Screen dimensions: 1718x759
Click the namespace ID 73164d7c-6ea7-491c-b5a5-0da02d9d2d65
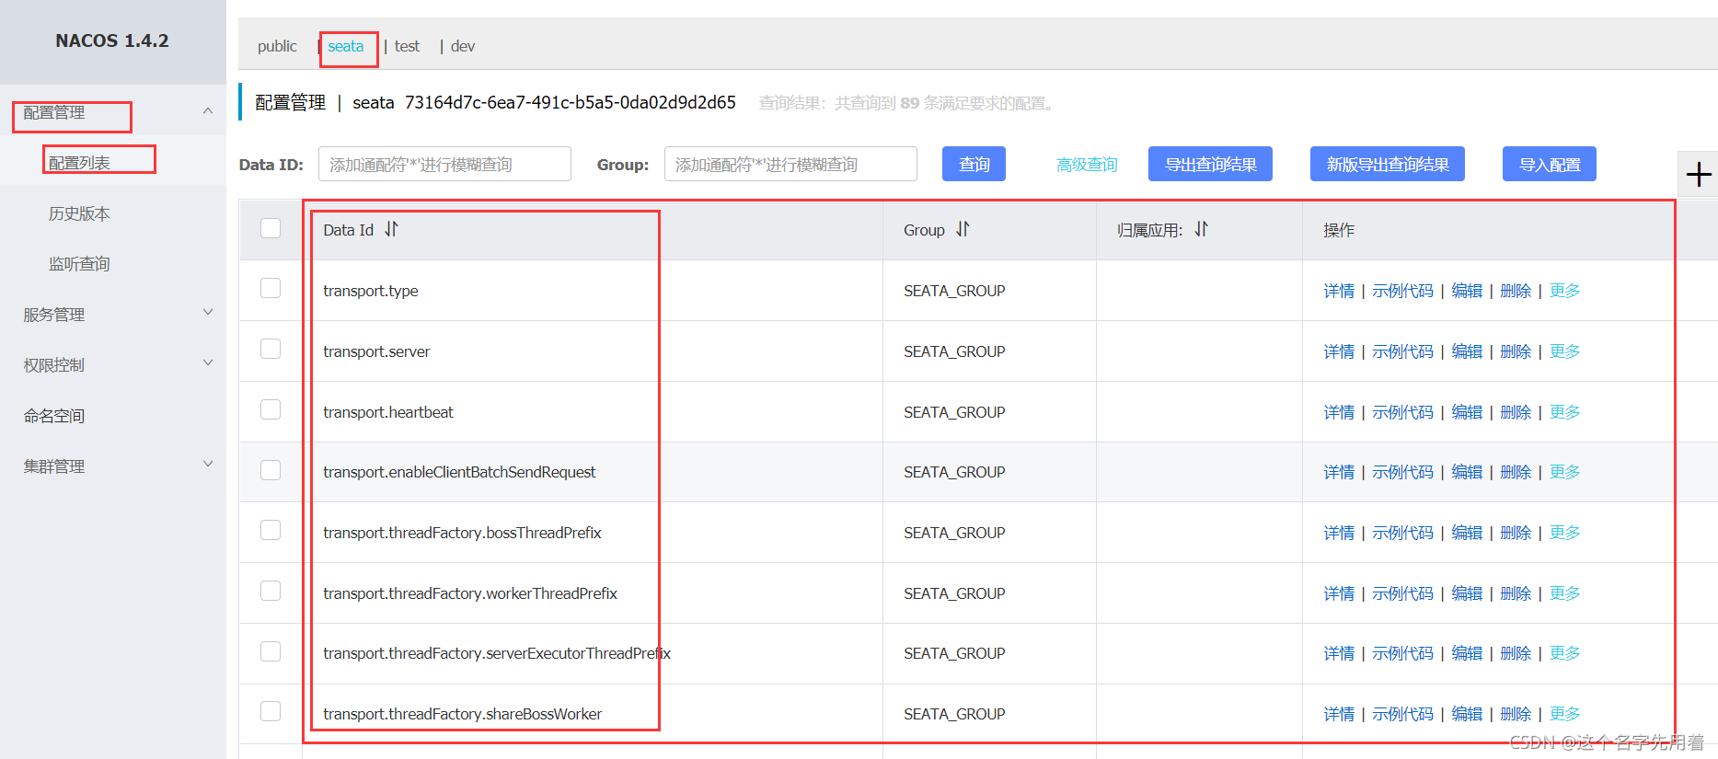[x=571, y=102]
